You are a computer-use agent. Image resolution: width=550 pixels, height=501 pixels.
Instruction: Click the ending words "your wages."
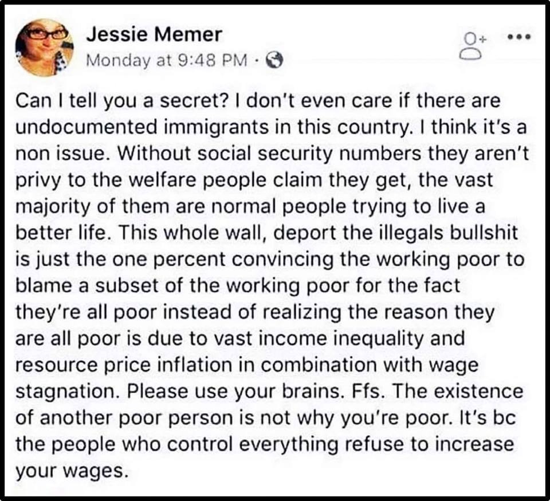point(70,471)
